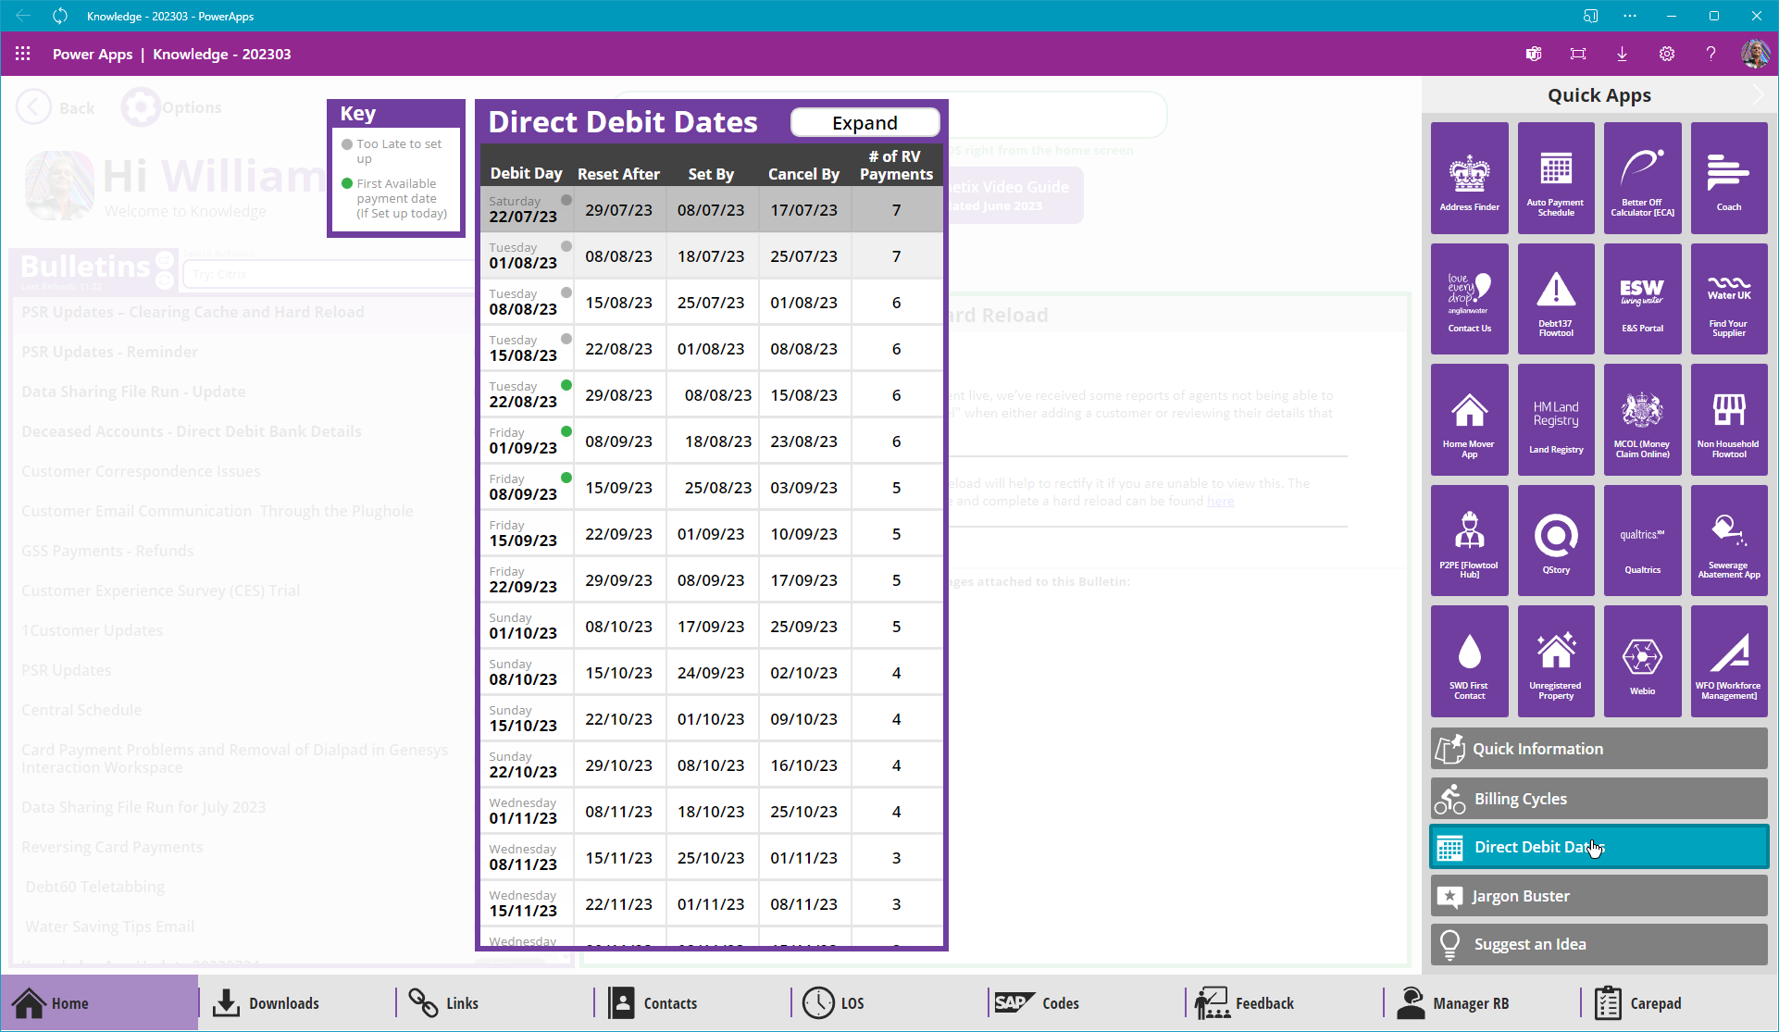Expand the Quick Information section
1779x1032 pixels.
1599,749
